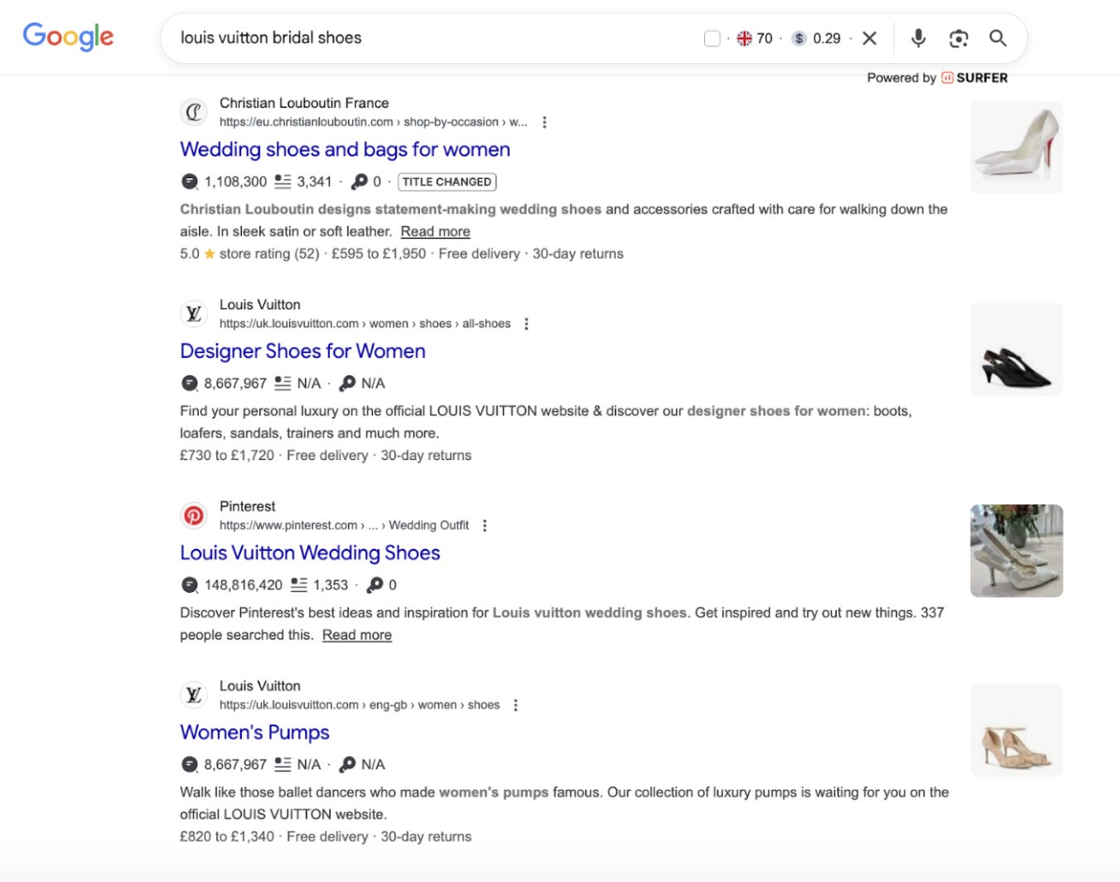Click the £730 to £1,720 price text

pos(227,455)
